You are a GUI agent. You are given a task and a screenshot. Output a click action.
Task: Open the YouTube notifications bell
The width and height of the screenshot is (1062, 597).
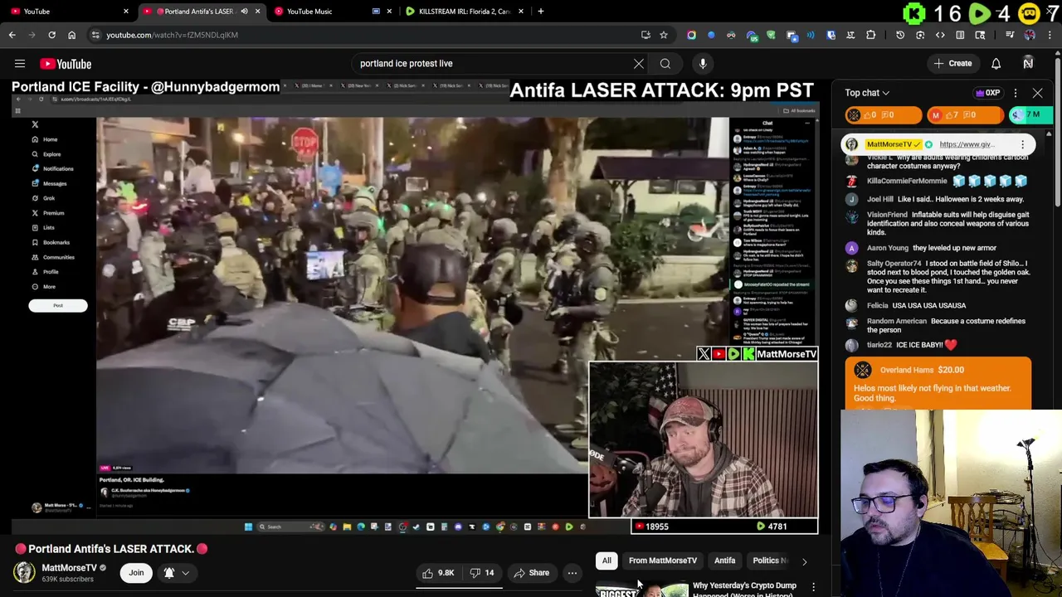tap(996, 64)
